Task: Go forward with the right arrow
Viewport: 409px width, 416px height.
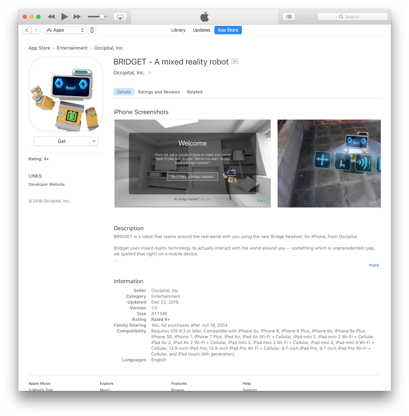Action: (x=36, y=30)
